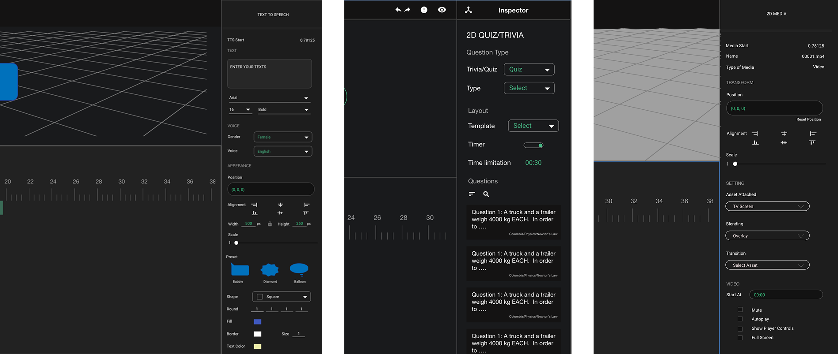The width and height of the screenshot is (838, 354).
Task: Open the Arial font dropdown
Action: [x=269, y=98]
